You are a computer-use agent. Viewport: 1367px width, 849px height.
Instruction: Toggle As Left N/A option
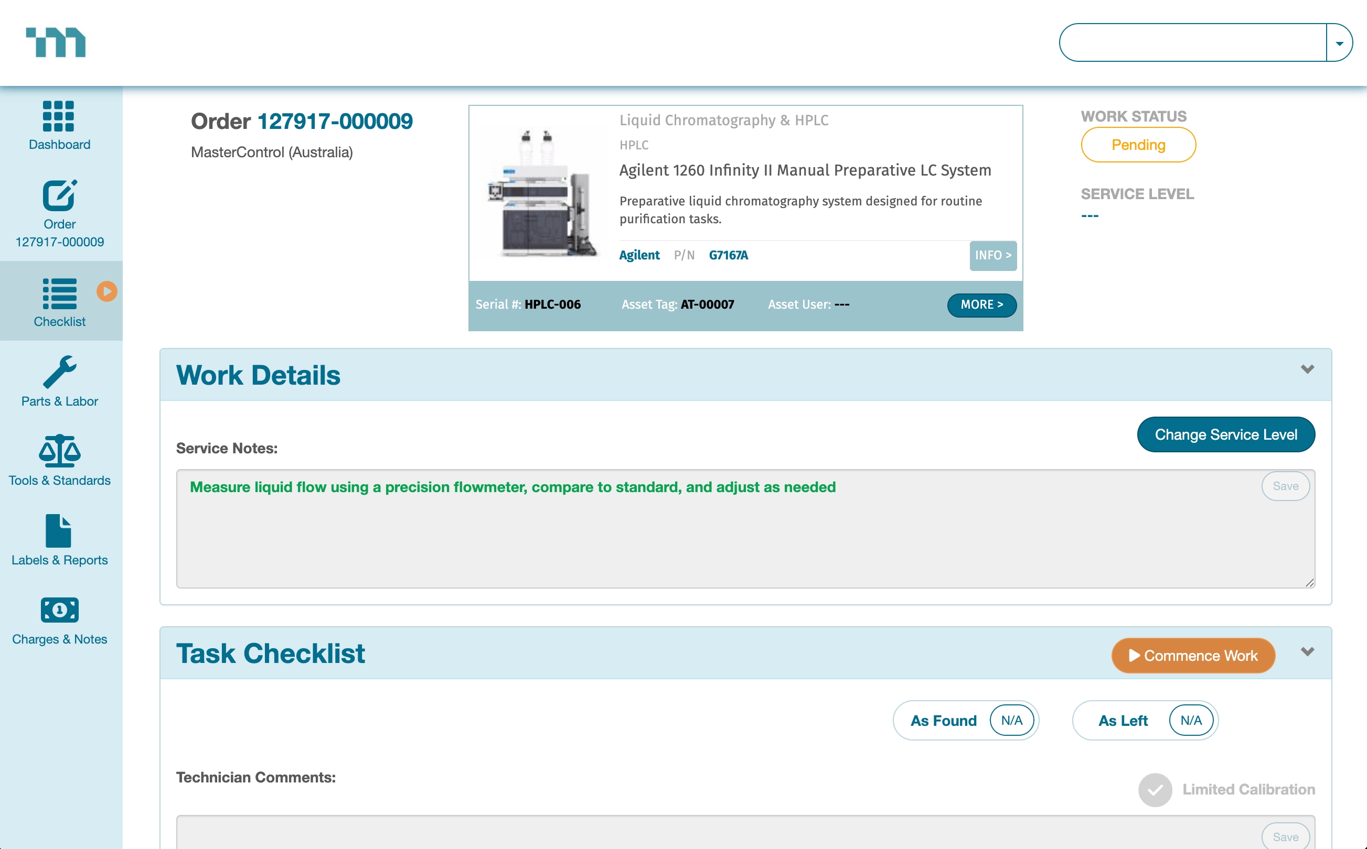click(1191, 721)
